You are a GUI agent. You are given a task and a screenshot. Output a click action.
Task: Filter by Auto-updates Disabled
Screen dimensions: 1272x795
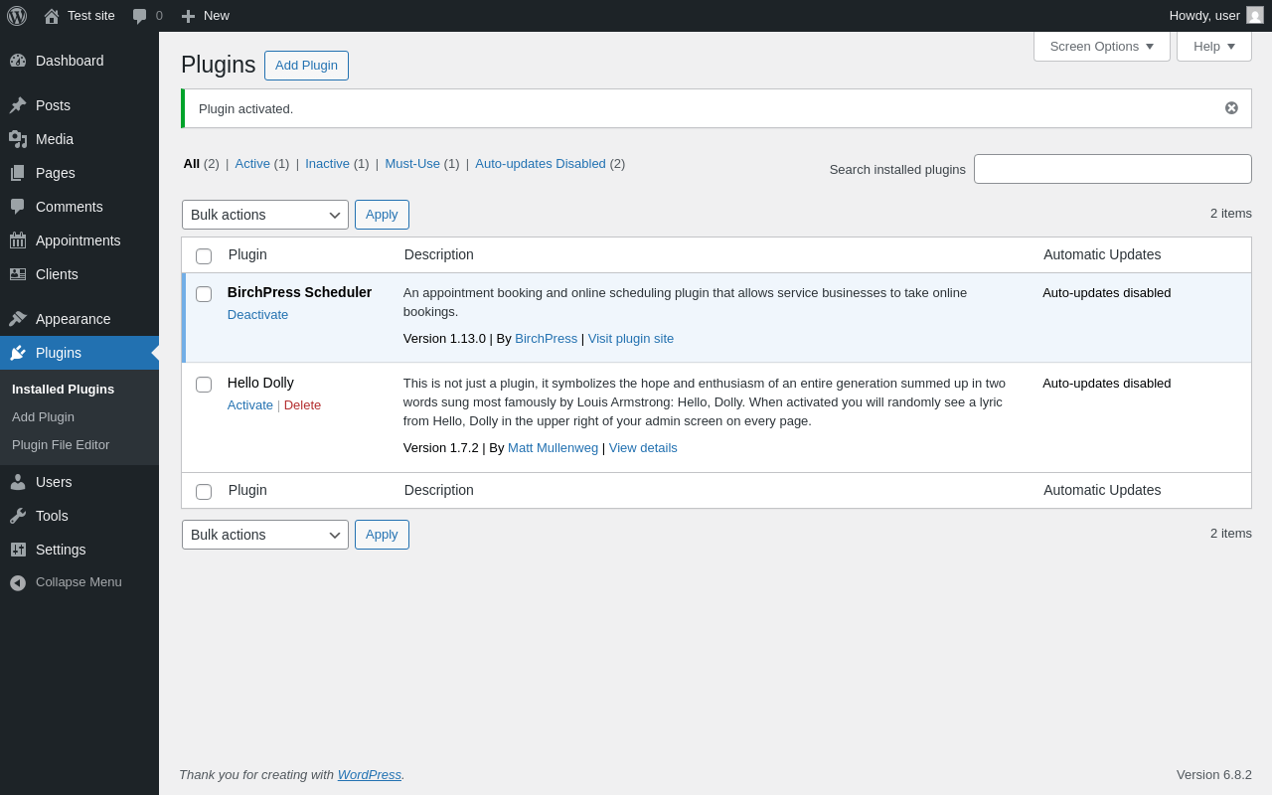tap(541, 164)
